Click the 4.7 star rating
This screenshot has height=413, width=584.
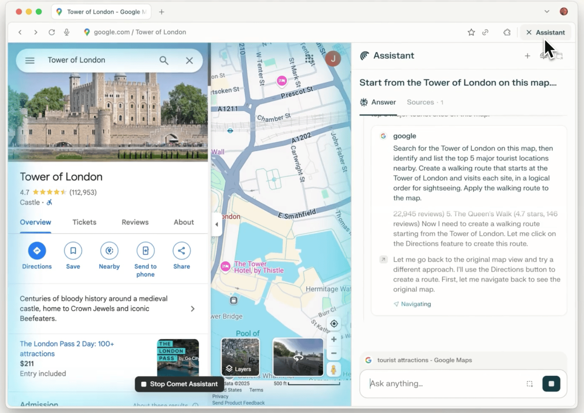[49, 192]
